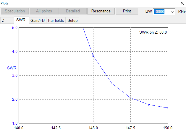The height and width of the screenshot is (132, 186).
Task: Click the 'SWR on Z: 50.0' label
Action: pos(153,32)
